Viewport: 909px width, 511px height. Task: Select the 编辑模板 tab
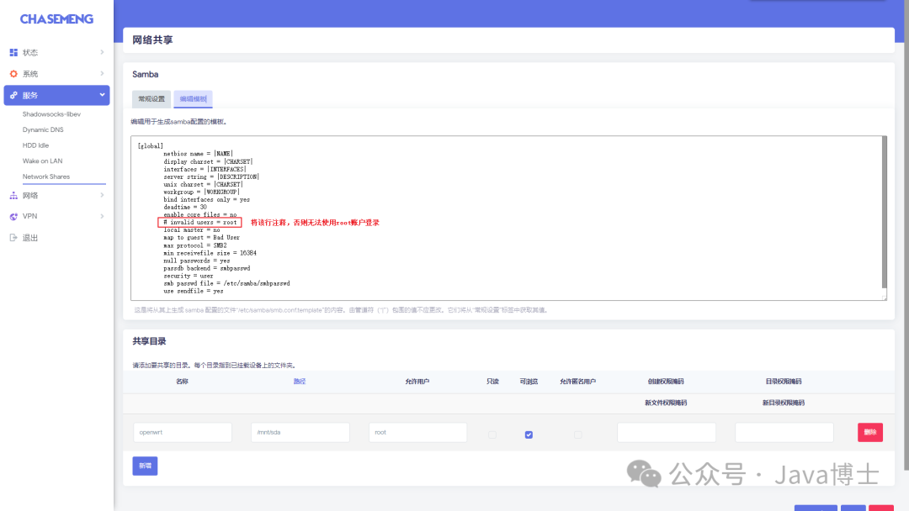194,98
